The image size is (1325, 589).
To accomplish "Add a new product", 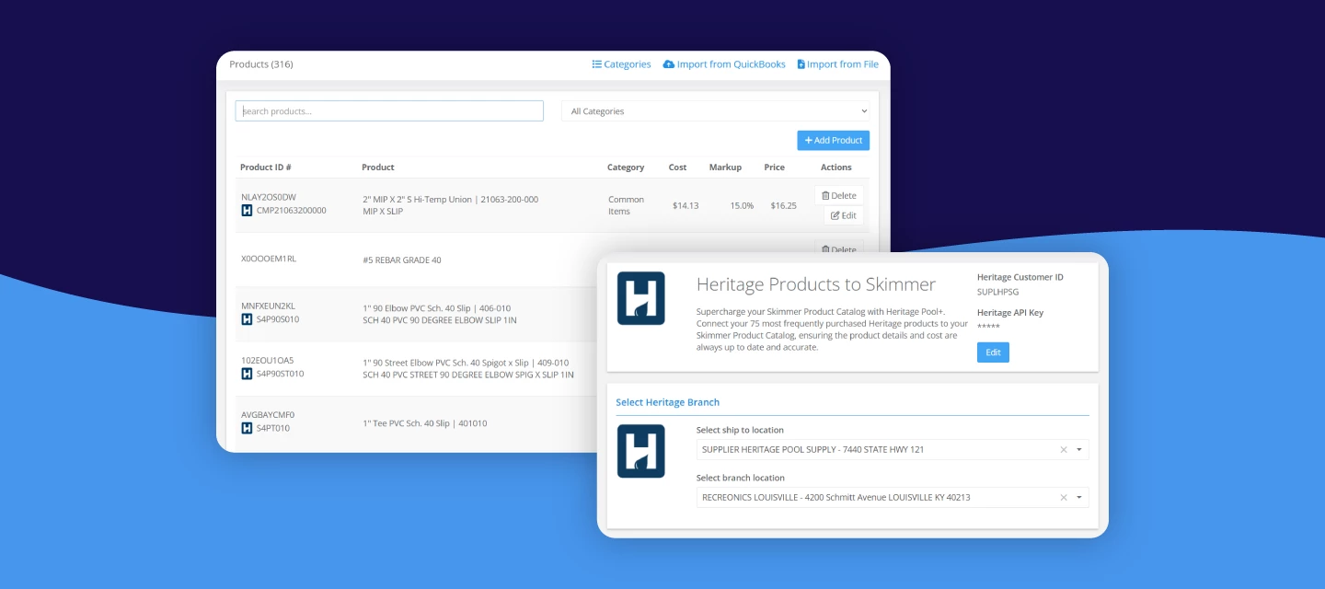I will pos(833,140).
